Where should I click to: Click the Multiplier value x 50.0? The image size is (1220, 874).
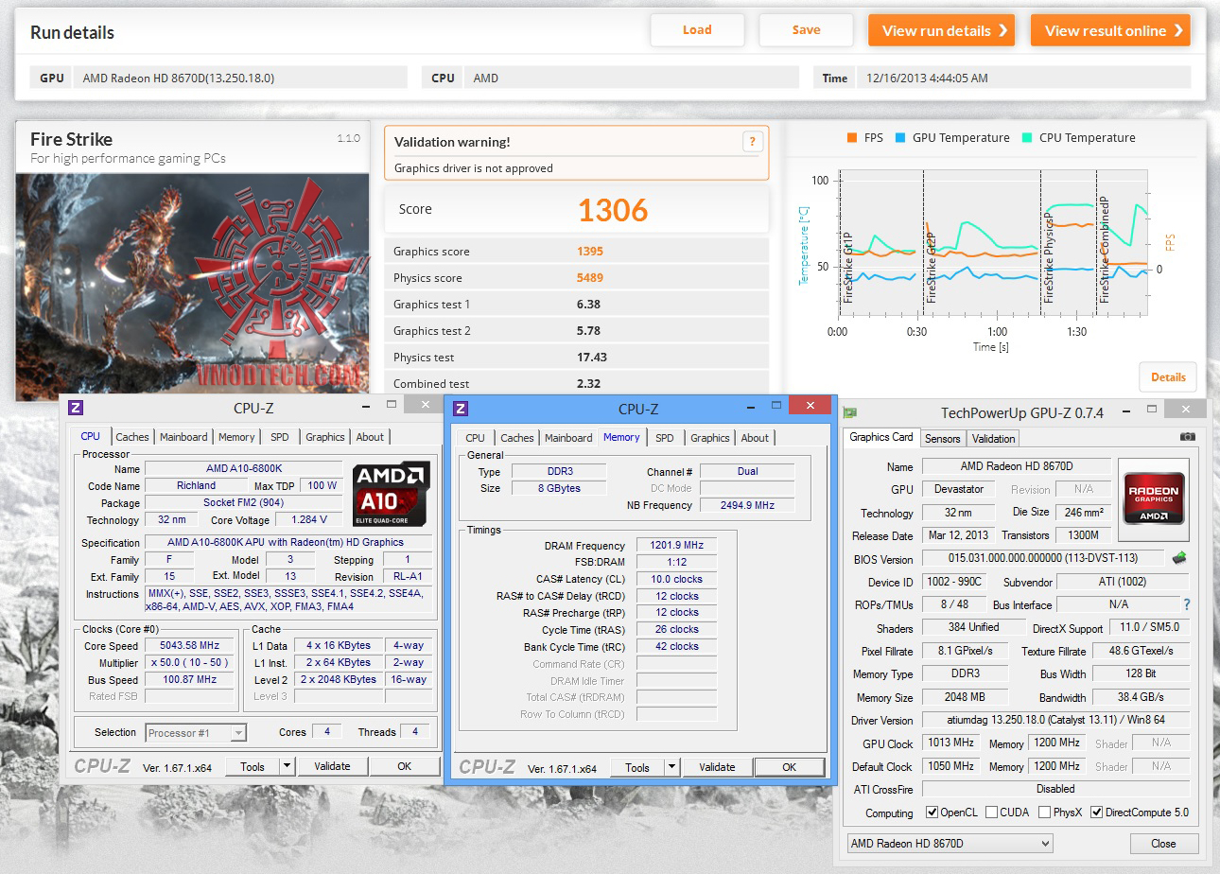click(x=189, y=663)
